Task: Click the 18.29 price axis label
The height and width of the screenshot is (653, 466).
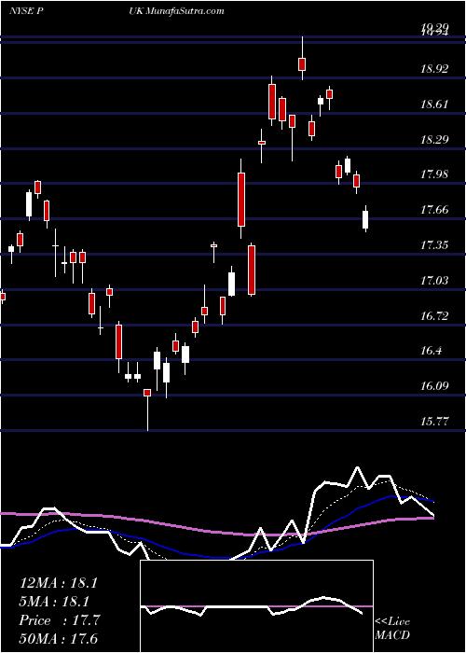Action: [435, 139]
